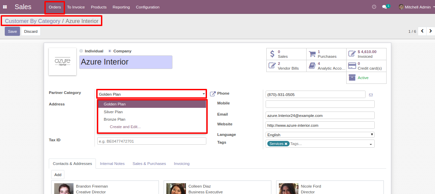The image size is (435, 194).
Task: Click external link icon beside Partner Category
Action: [213, 94]
